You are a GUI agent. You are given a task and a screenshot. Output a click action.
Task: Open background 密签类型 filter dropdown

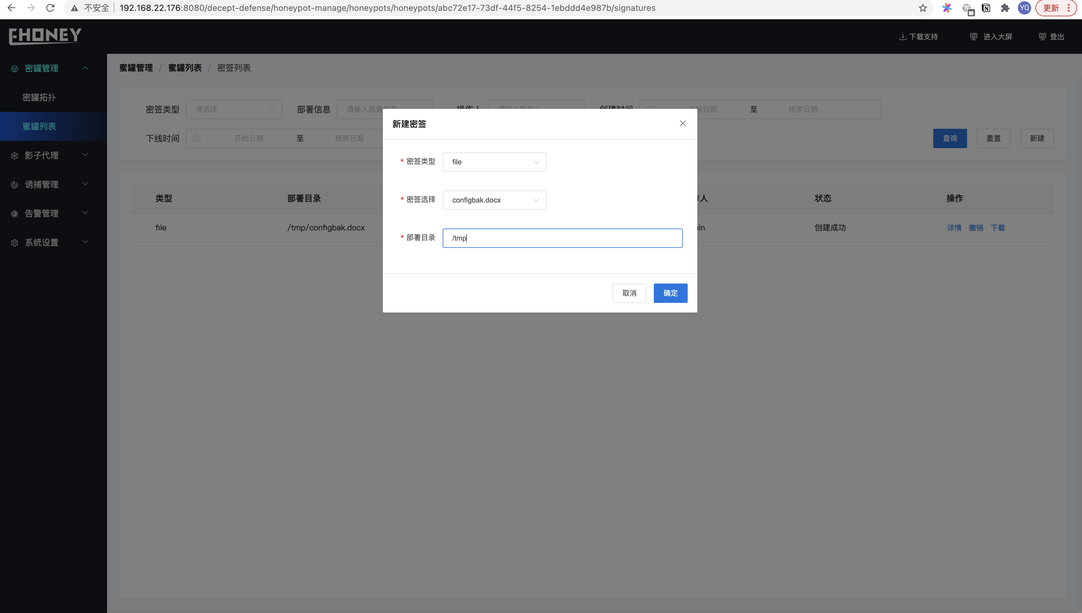pos(234,109)
